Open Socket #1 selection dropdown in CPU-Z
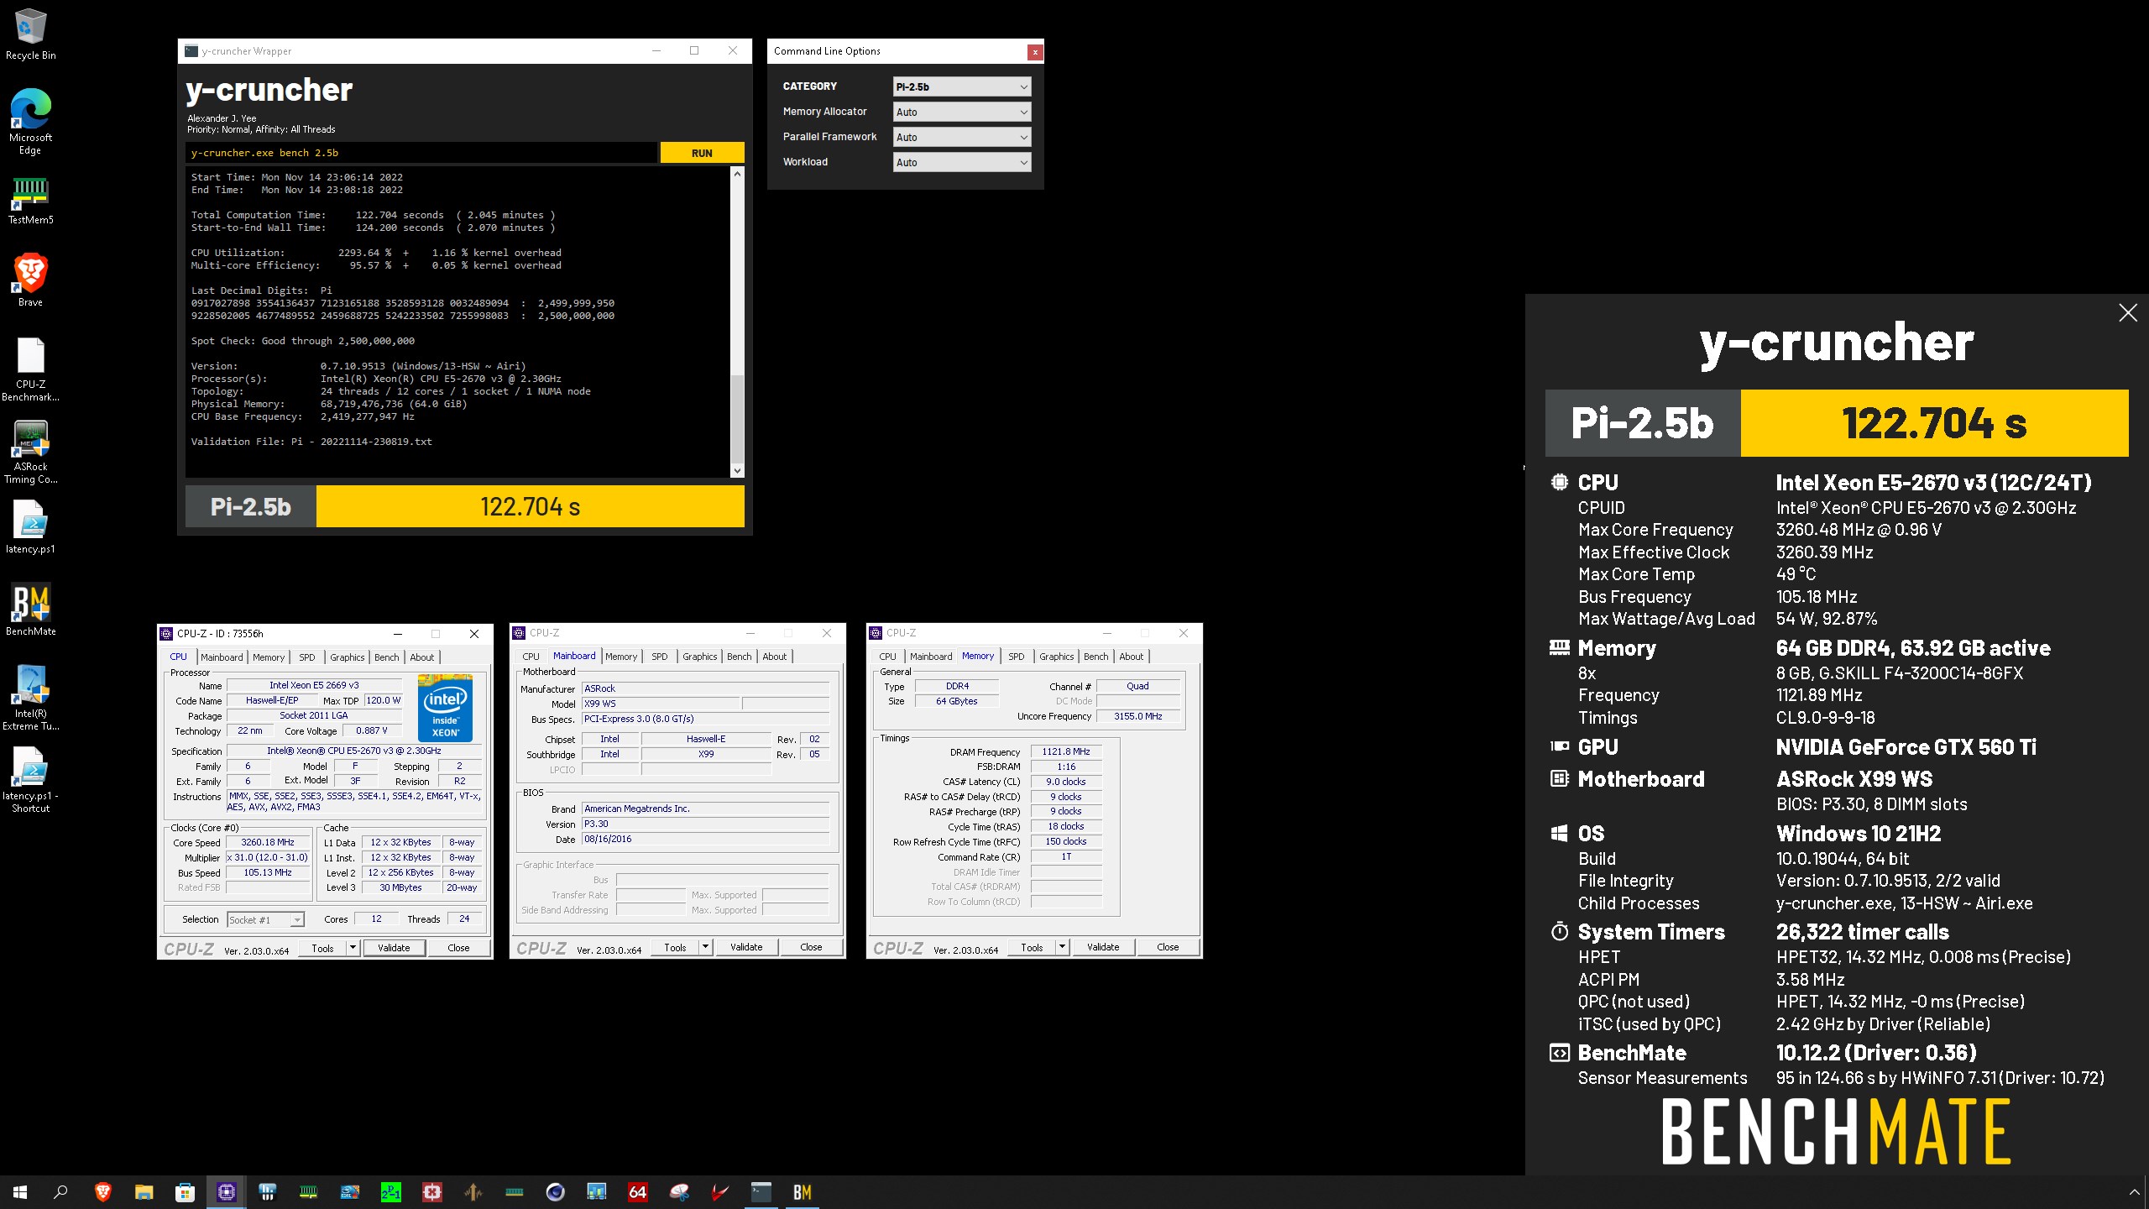The image size is (2149, 1209). (x=264, y=919)
